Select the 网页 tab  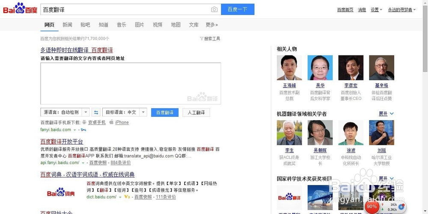pos(49,25)
